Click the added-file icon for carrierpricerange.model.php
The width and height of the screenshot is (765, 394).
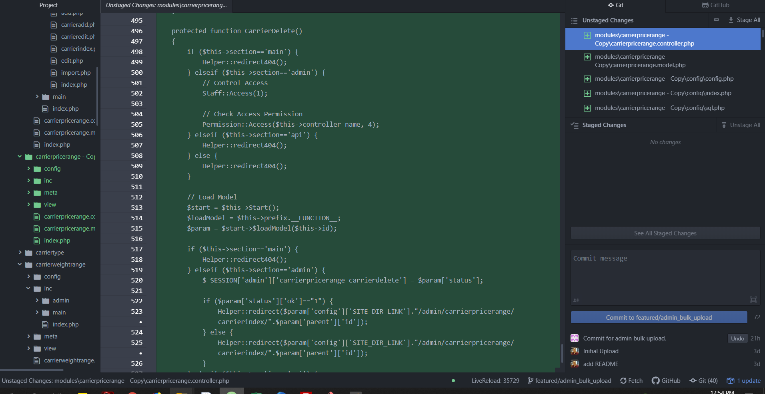coord(587,57)
